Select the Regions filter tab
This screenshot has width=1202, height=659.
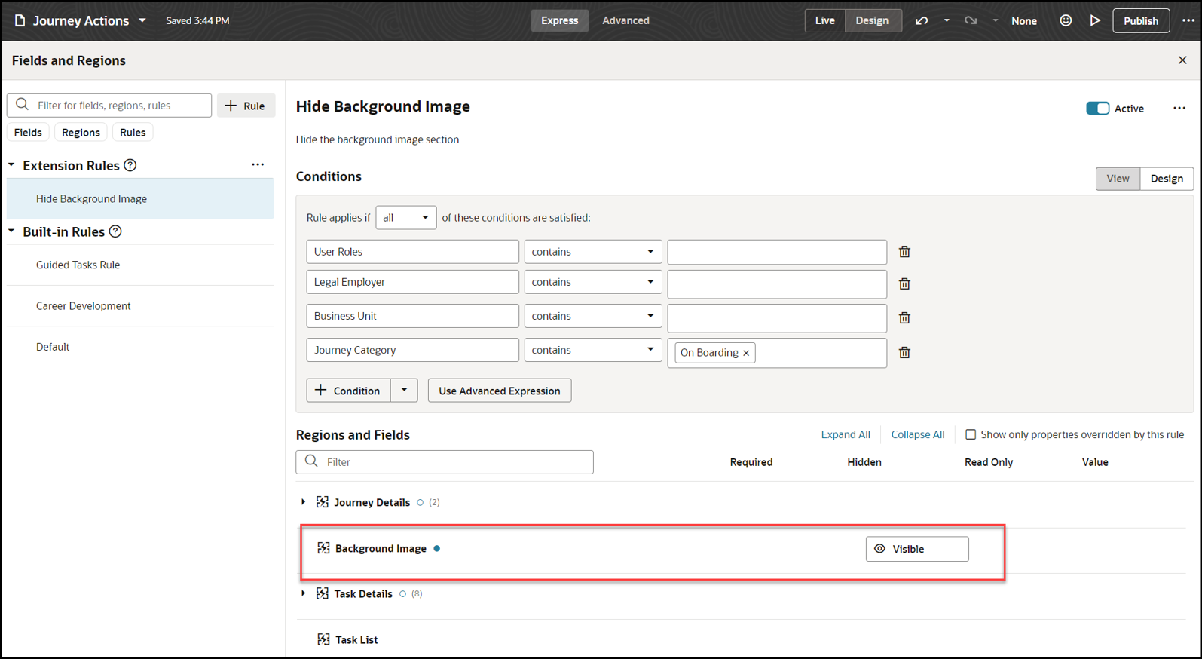pos(81,133)
